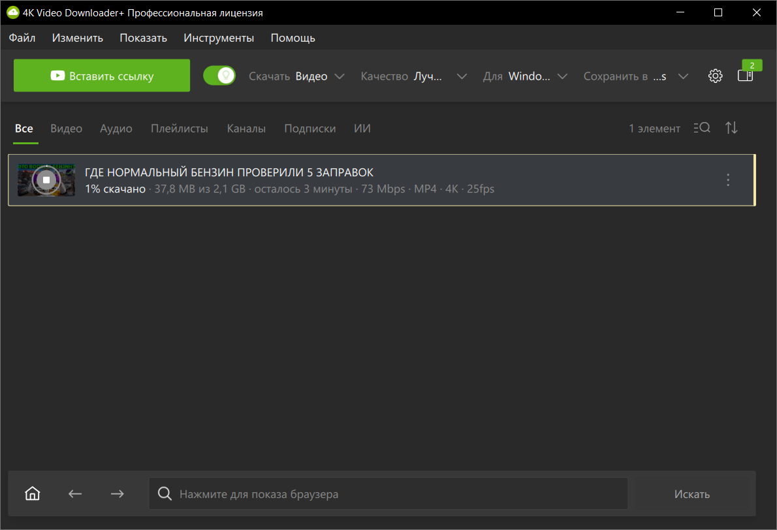The image size is (777, 530).
Task: Maximize the 4K Video Downloader window
Action: [718, 12]
